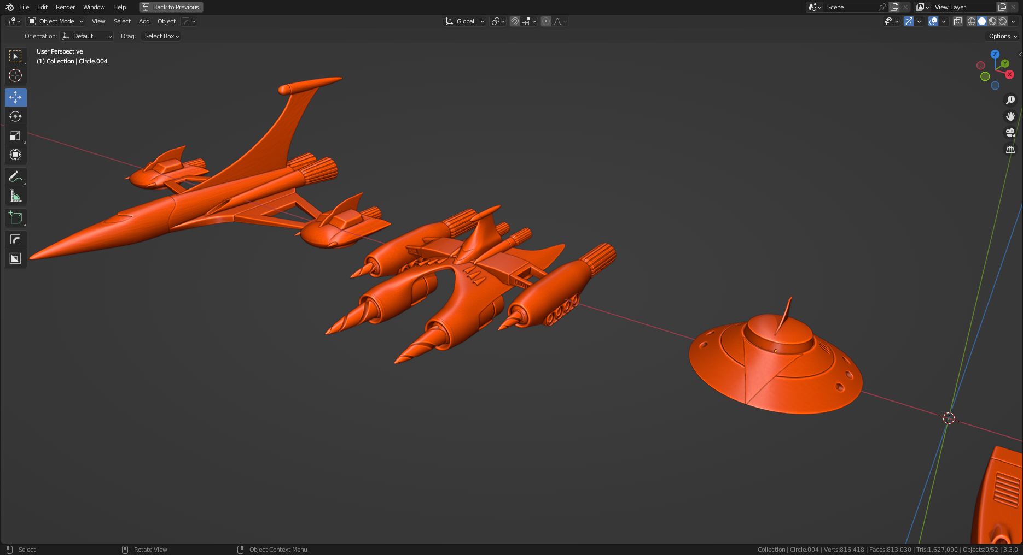The width and height of the screenshot is (1023, 555).
Task: Click the green Y axis gizmo handle
Action: (x=1005, y=63)
